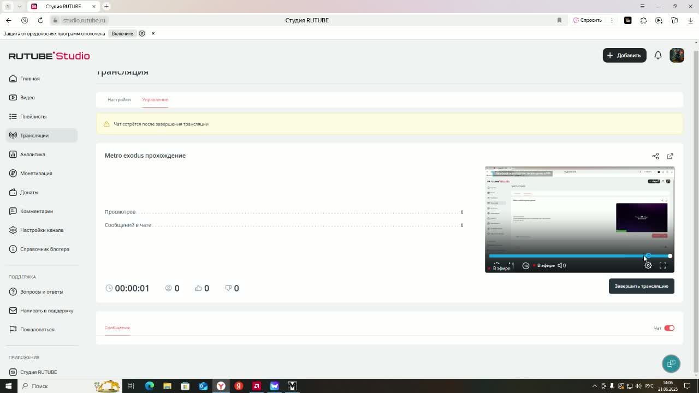Open Outlook from taskbar
The image size is (699, 393).
tap(203, 386)
